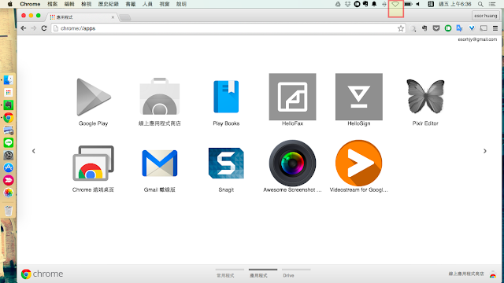Click the Pocket extension icon

tap(435, 28)
